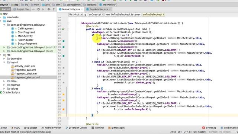Select fragment_chat.xml layout file
The width and height of the screenshot is (238, 134).
[x=26, y=74]
